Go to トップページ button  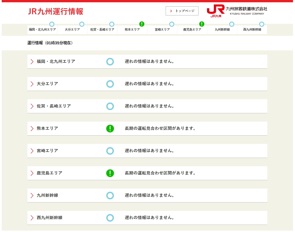(182, 11)
